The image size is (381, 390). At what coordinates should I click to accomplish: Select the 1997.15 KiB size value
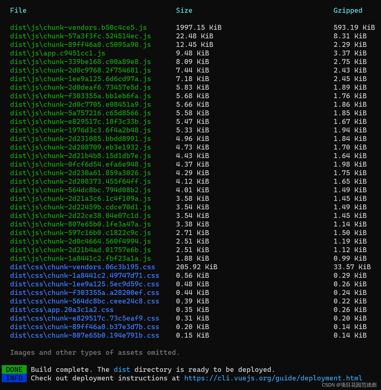(199, 27)
